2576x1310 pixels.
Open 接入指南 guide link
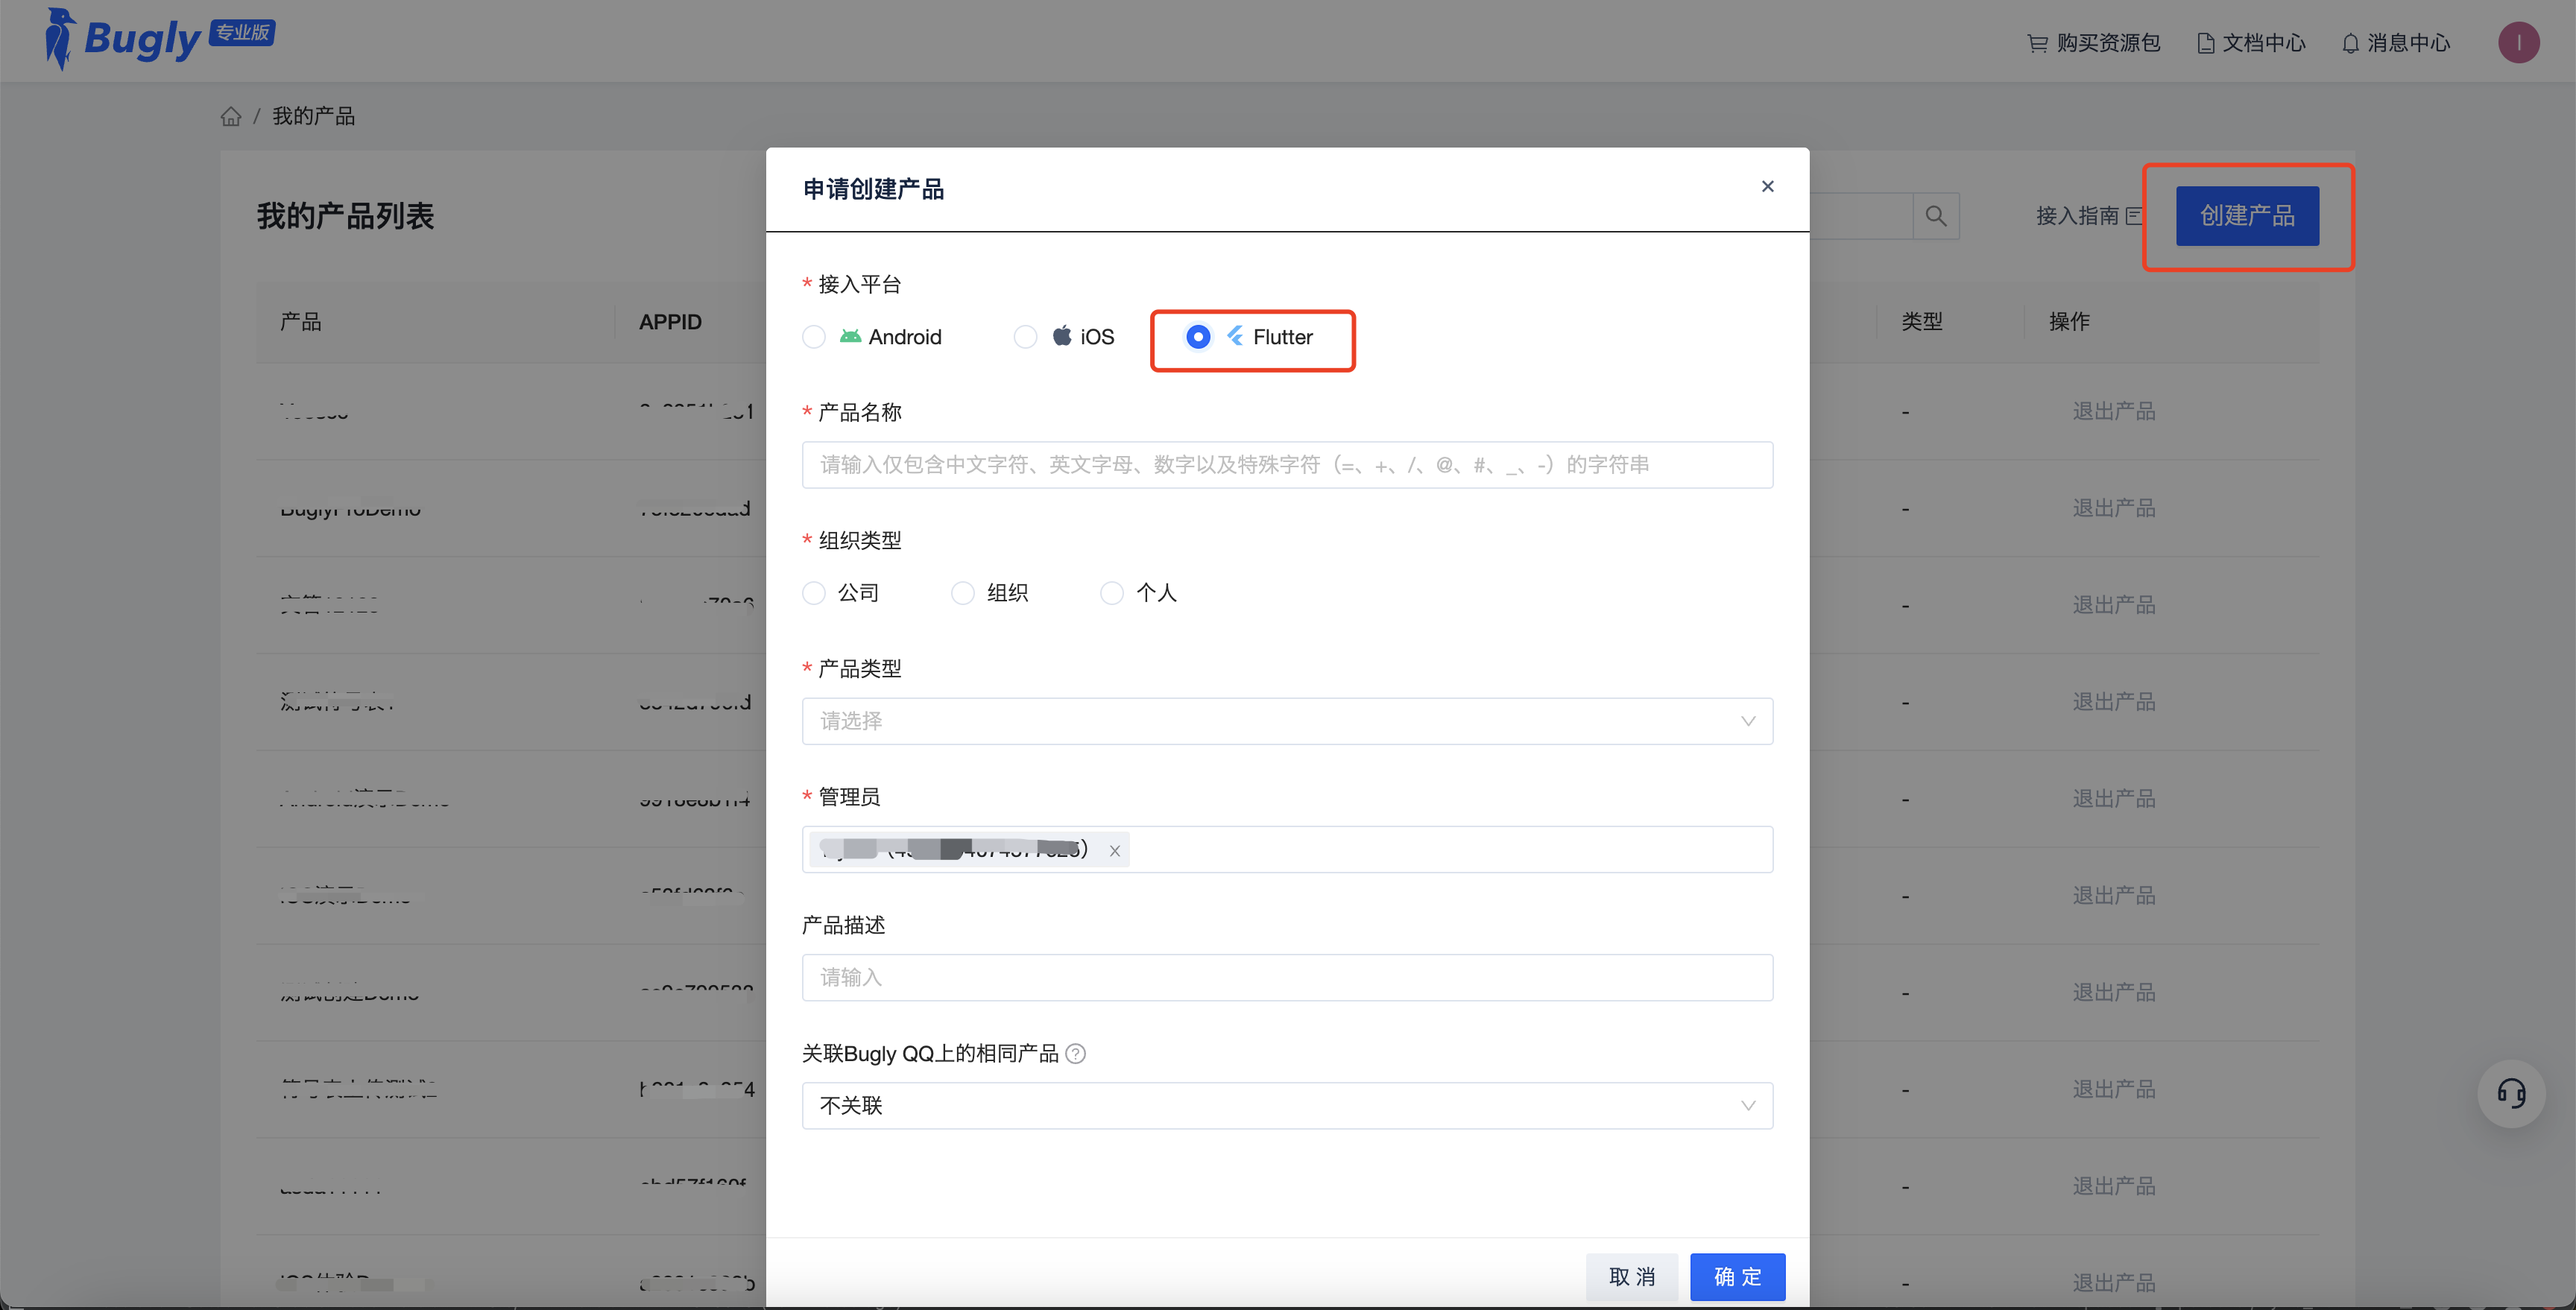coord(2088,216)
